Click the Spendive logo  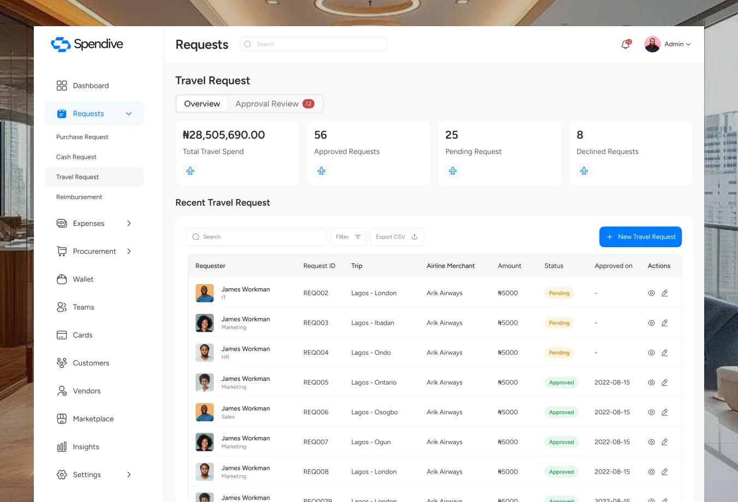click(x=87, y=44)
